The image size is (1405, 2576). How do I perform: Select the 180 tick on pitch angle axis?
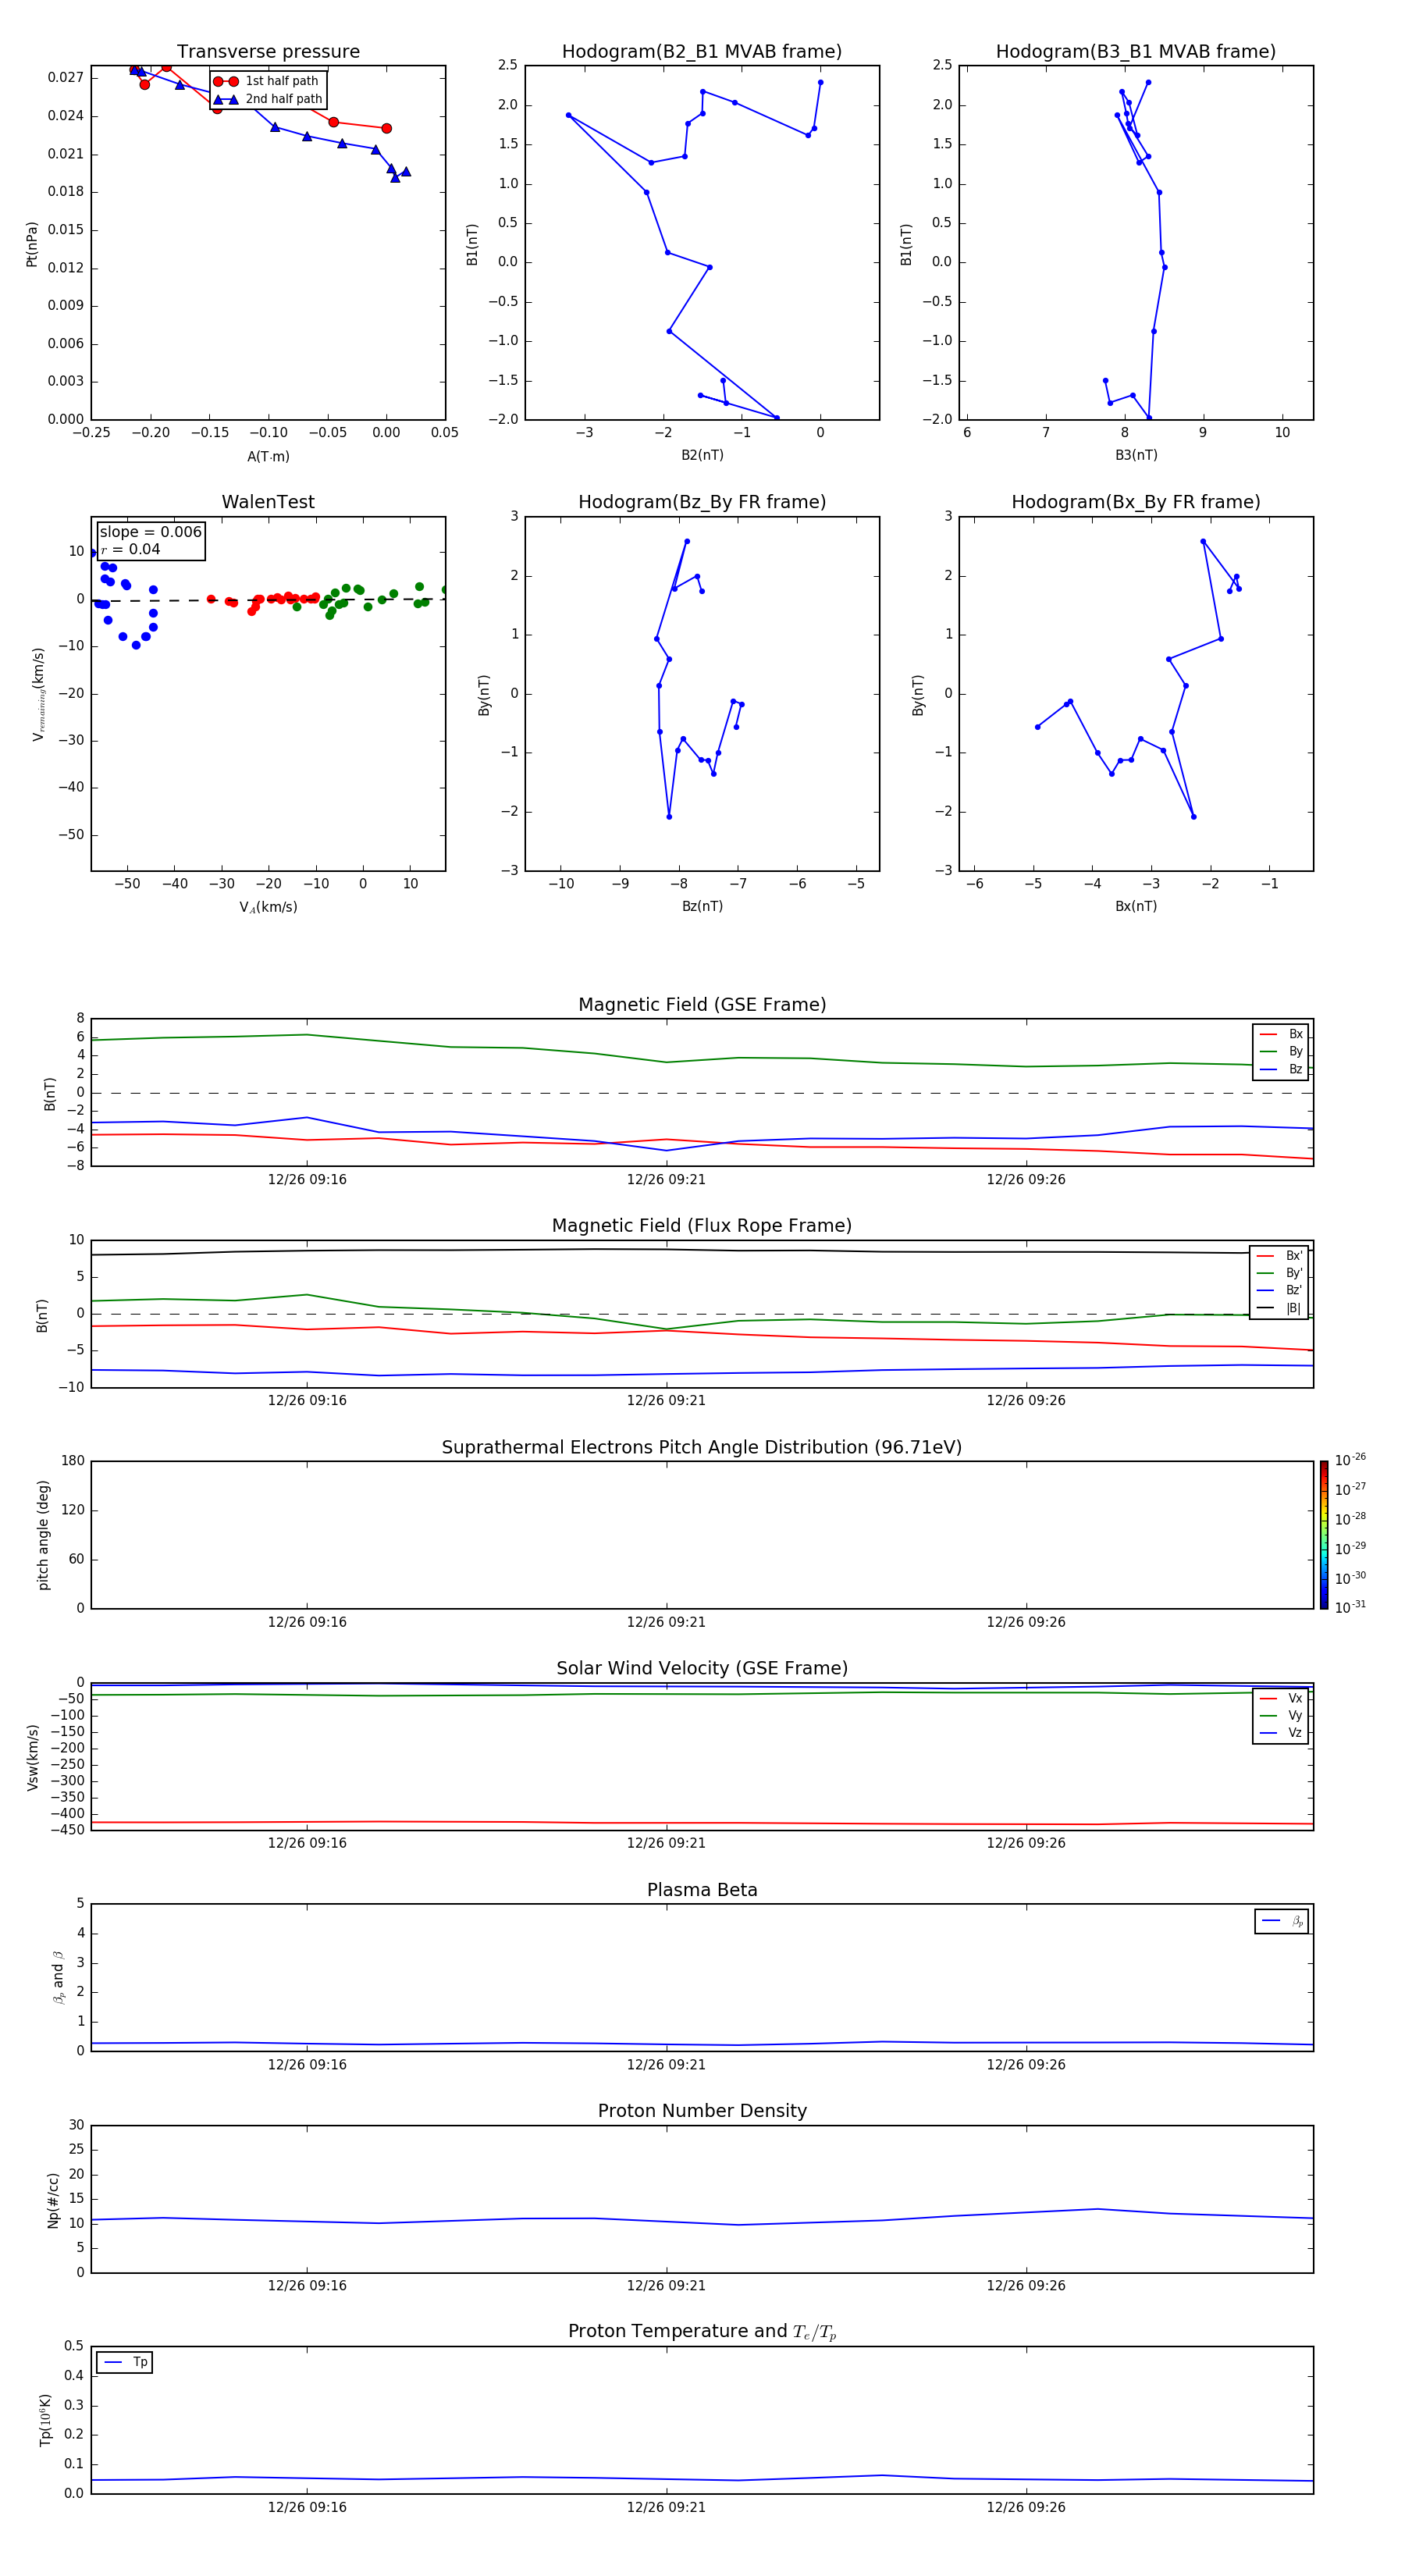coord(73,1461)
